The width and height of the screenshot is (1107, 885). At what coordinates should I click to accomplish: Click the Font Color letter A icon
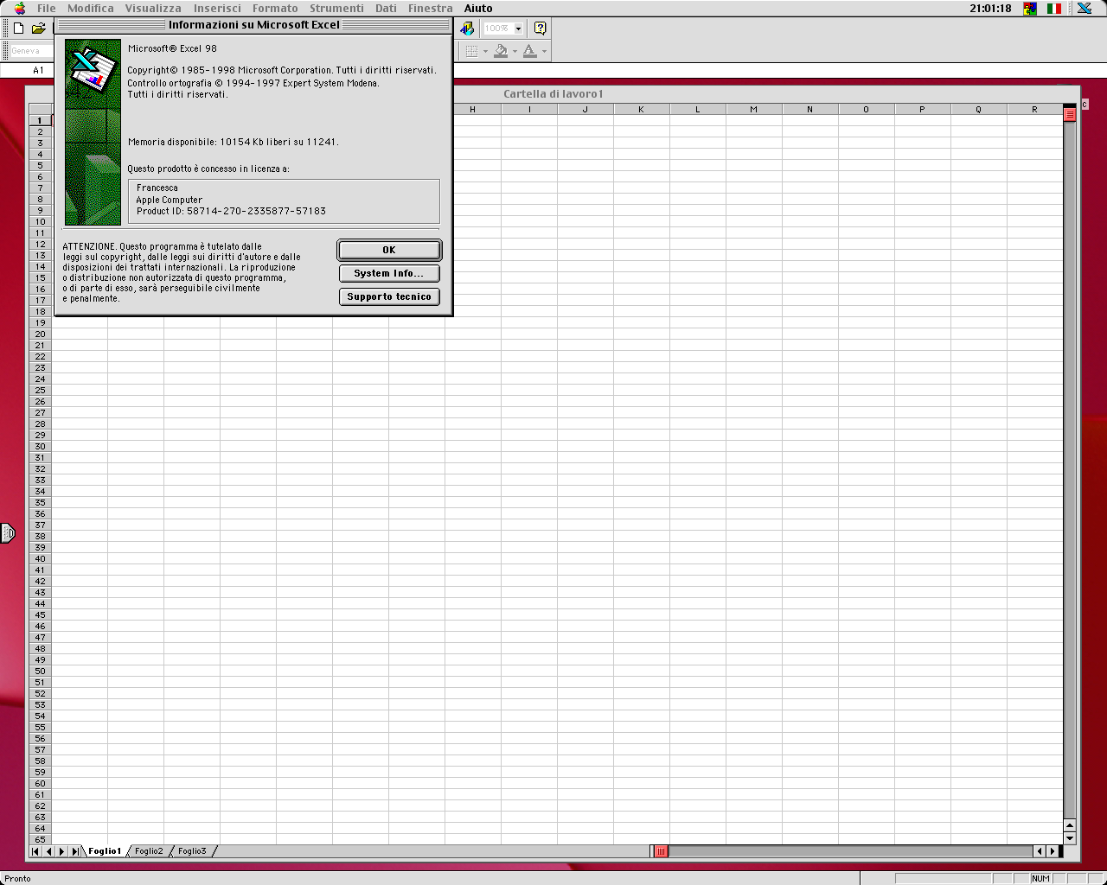pos(530,51)
